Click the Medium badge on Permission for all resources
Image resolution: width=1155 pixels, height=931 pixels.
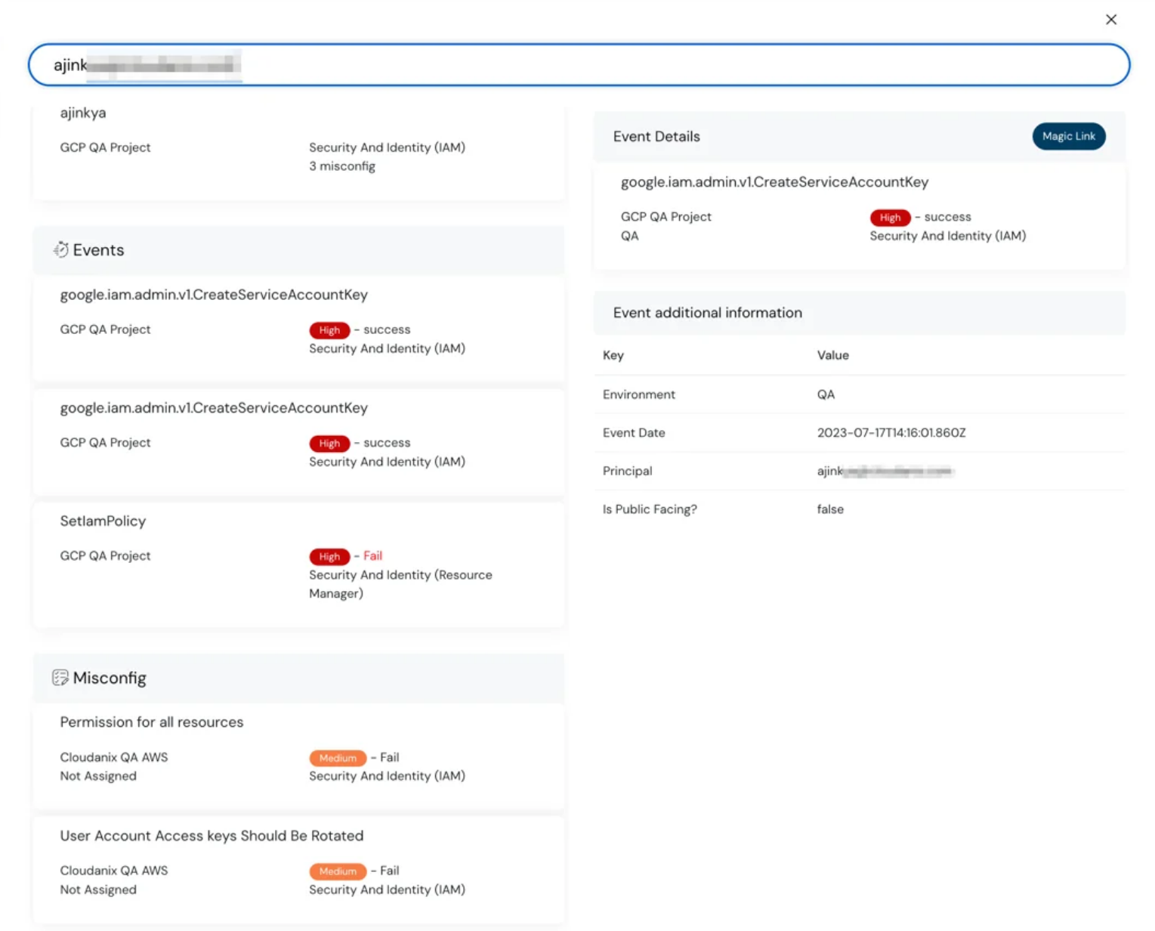[x=338, y=757]
